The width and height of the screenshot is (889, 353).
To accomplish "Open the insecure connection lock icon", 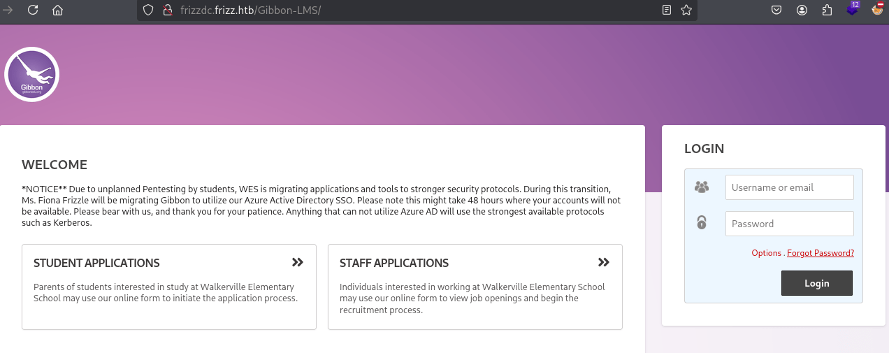I will point(166,10).
